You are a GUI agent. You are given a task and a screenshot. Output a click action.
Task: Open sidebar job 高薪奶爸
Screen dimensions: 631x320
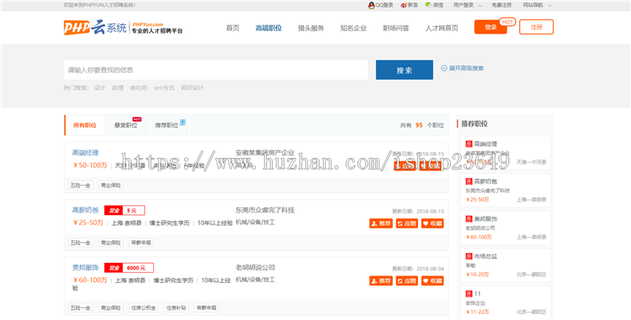(x=485, y=181)
